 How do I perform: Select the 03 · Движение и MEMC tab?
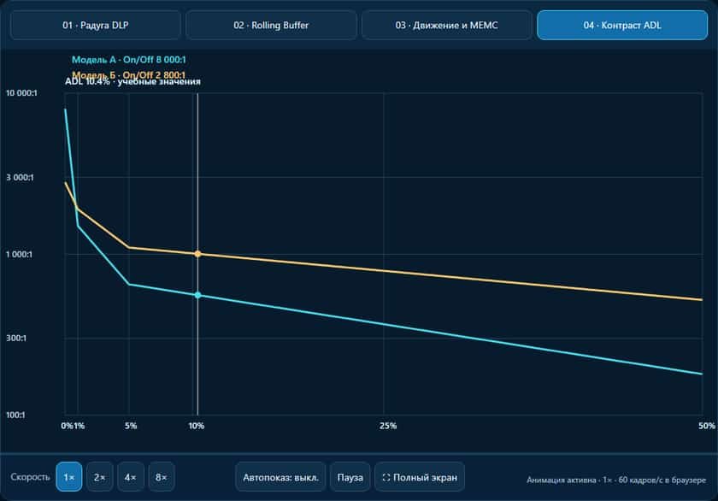tap(446, 25)
